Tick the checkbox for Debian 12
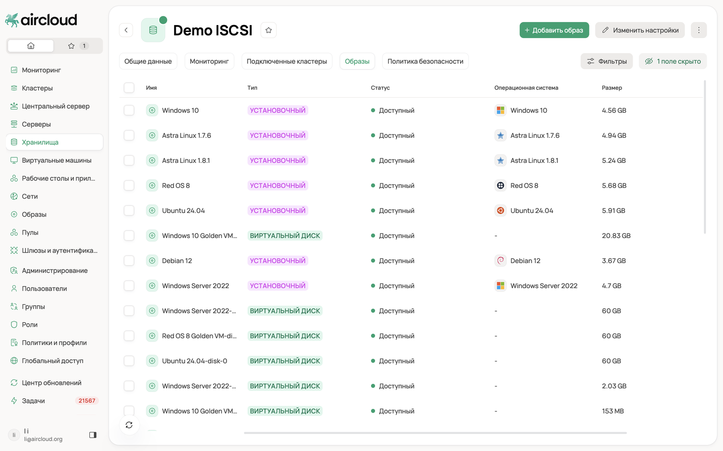 point(129,261)
